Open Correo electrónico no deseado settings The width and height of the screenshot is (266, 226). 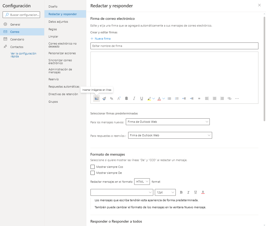tap(65, 45)
